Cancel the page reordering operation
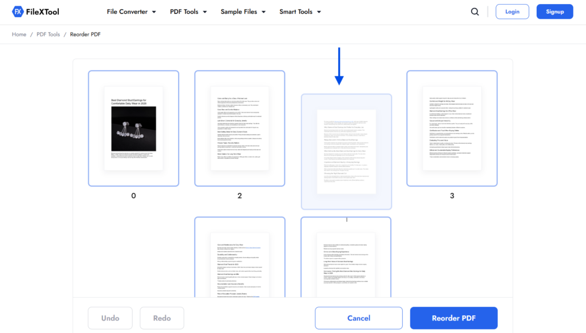The height and width of the screenshot is (333, 586). point(358,318)
